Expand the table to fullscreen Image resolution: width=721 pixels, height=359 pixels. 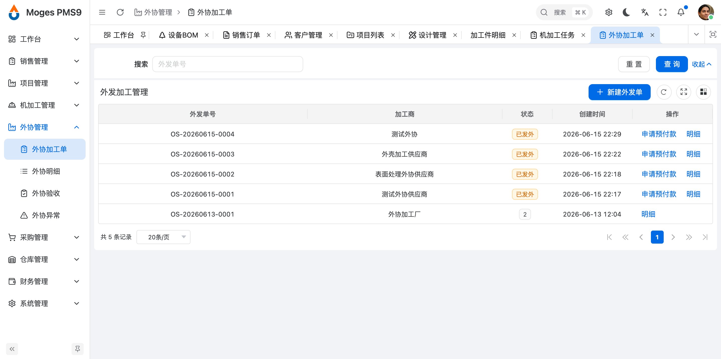(683, 92)
